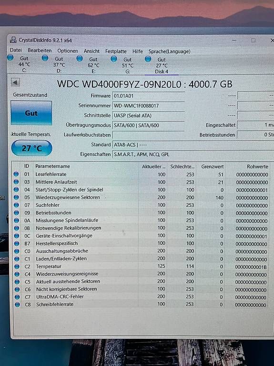Click the Übertragungsmodus field SATA/600
The image size is (274, 366).
[148, 125]
